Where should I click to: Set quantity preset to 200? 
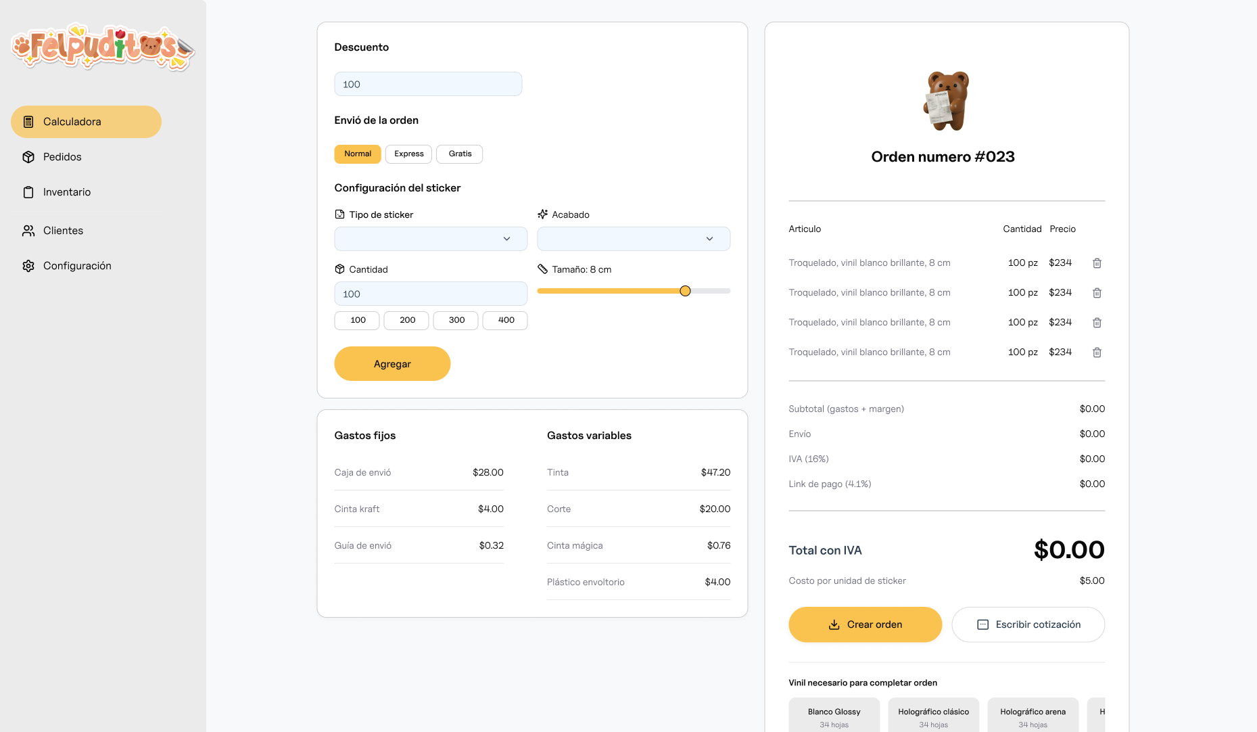coord(406,321)
